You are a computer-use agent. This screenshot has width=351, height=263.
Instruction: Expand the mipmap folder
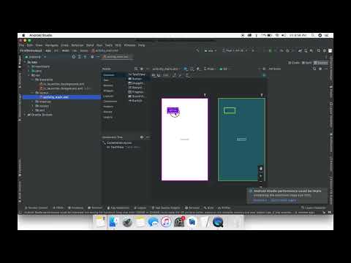tap(33, 102)
